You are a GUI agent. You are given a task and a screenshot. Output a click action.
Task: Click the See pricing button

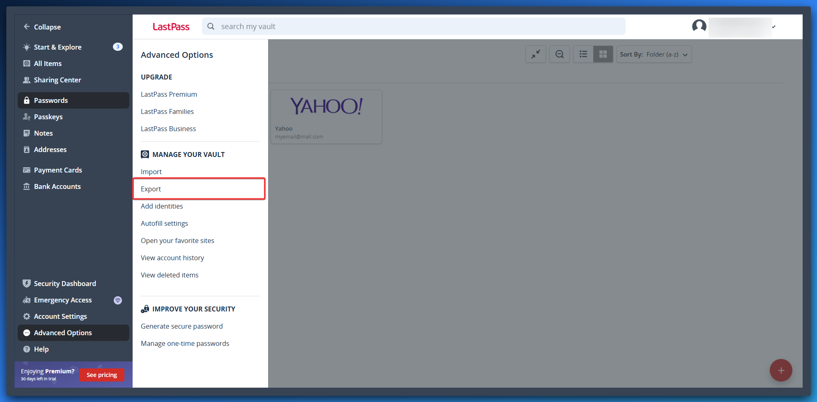click(x=102, y=375)
